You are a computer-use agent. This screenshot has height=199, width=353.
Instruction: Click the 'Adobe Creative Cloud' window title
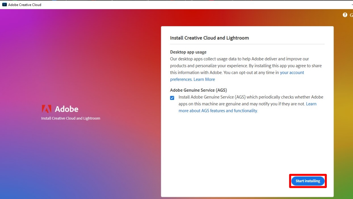click(25, 5)
